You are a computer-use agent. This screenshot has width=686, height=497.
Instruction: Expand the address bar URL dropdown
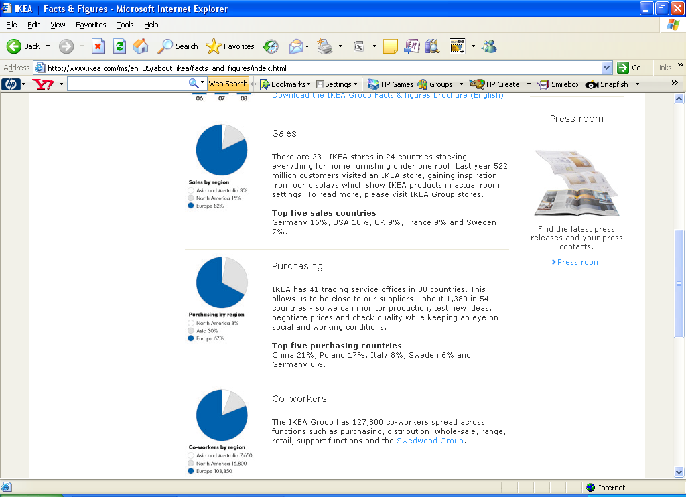pyautogui.click(x=607, y=68)
